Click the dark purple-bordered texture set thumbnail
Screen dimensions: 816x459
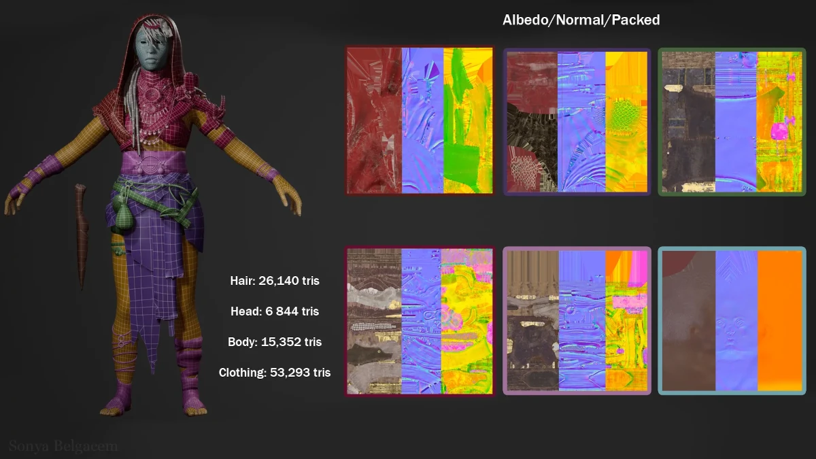coord(577,122)
